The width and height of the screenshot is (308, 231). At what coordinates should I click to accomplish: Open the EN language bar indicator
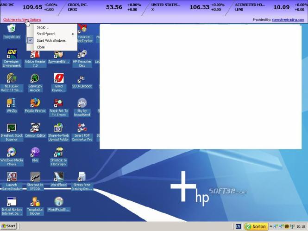pos(238,226)
